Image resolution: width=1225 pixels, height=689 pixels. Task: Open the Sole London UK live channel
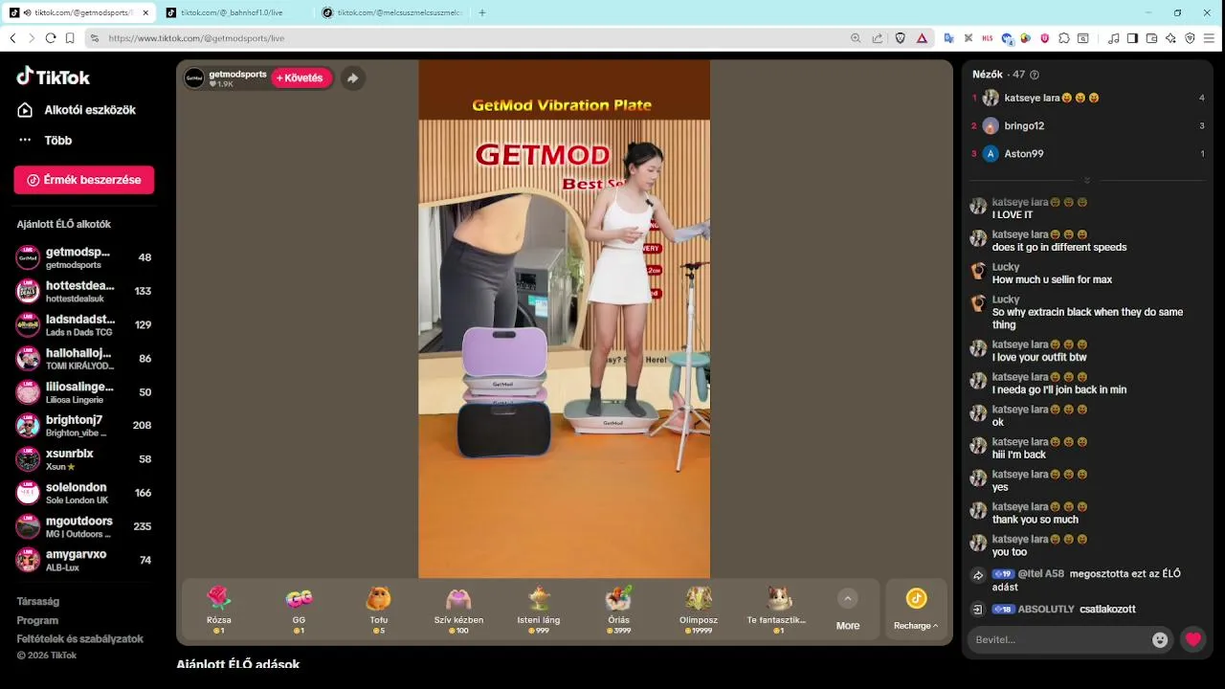[84, 493]
